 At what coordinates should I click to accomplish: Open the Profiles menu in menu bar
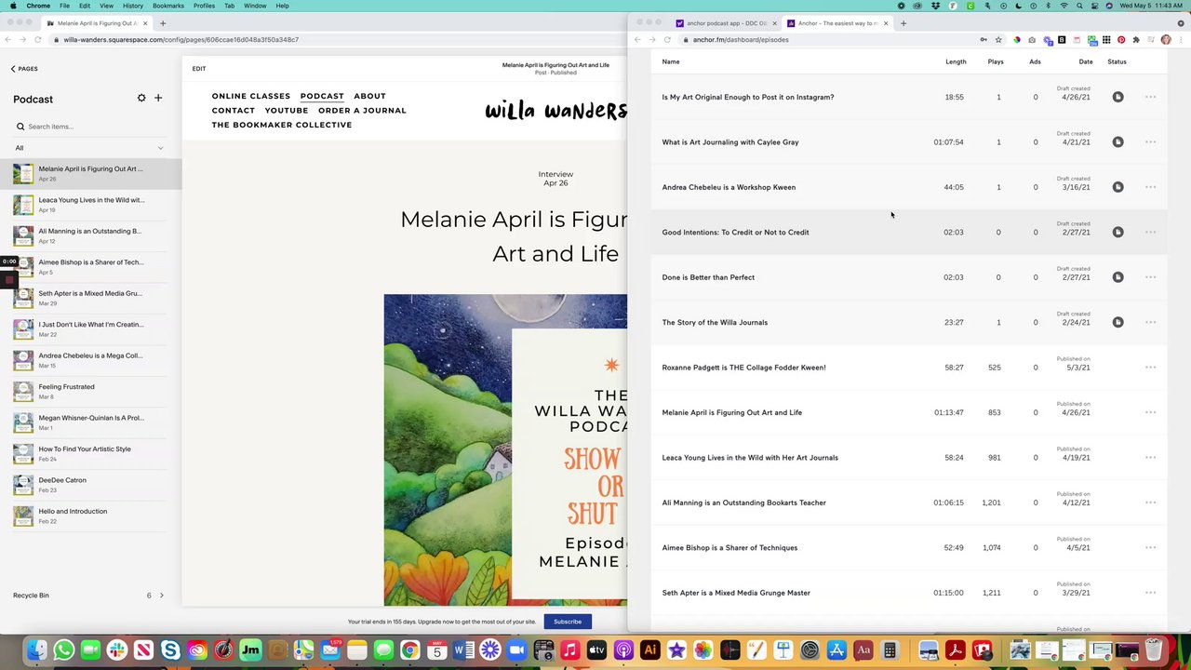[x=204, y=6]
